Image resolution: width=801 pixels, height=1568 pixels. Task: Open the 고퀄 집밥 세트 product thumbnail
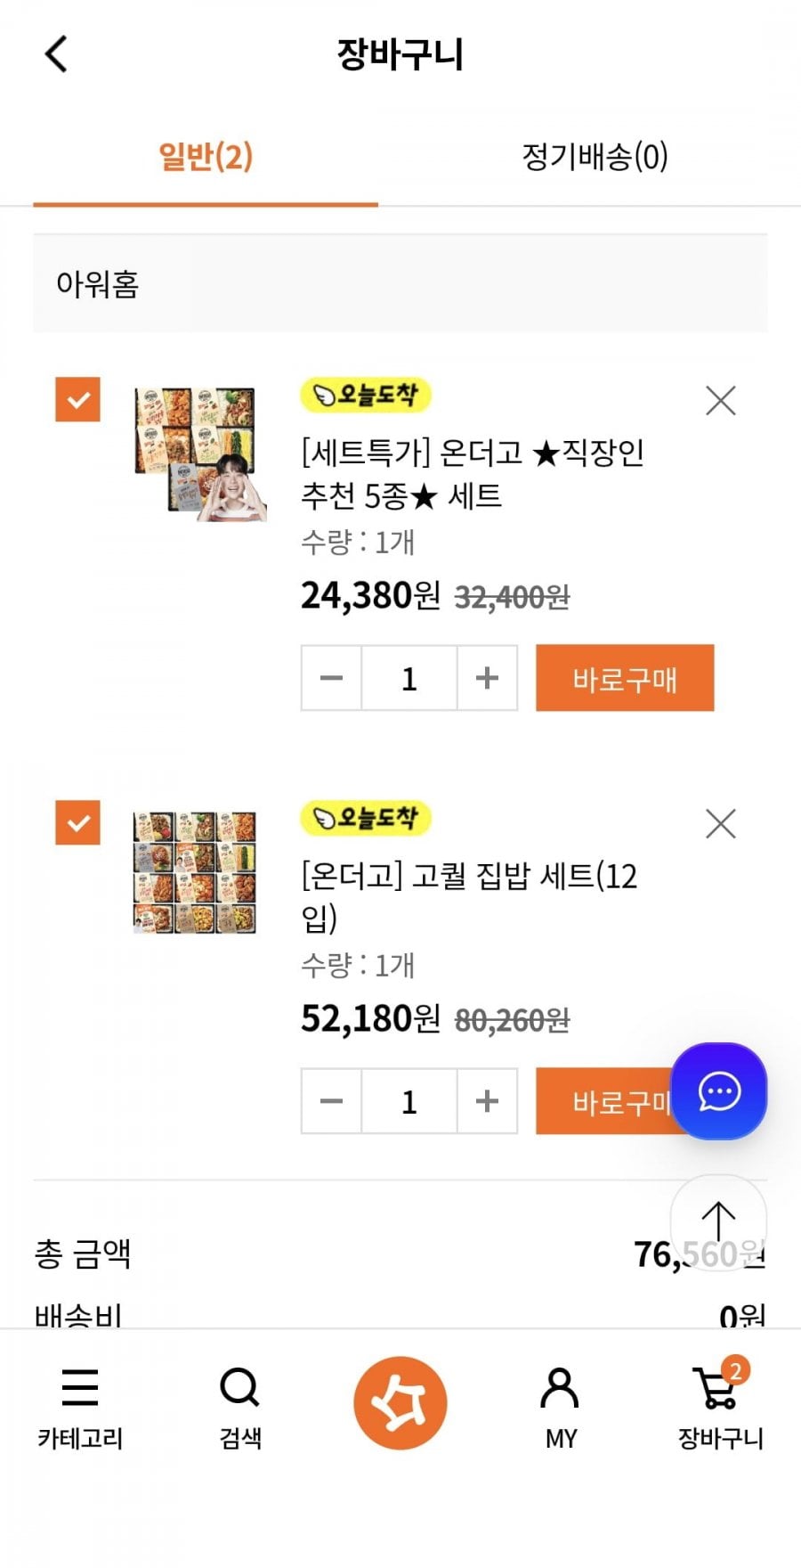click(x=195, y=872)
